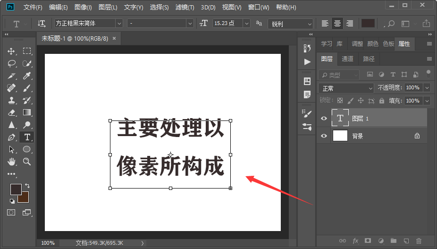Screen dimensions: 437x249
Task: Open the font size dropdown arrow
Action: pos(246,24)
